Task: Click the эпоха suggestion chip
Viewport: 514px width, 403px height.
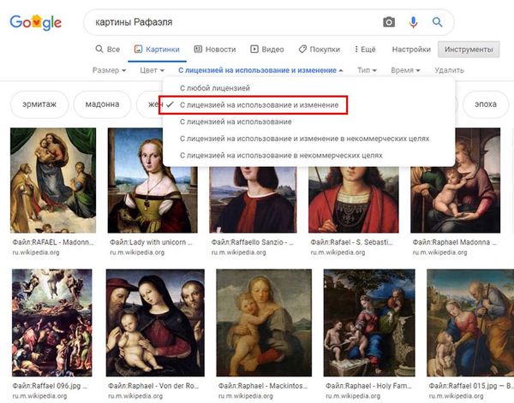Action: [486, 104]
